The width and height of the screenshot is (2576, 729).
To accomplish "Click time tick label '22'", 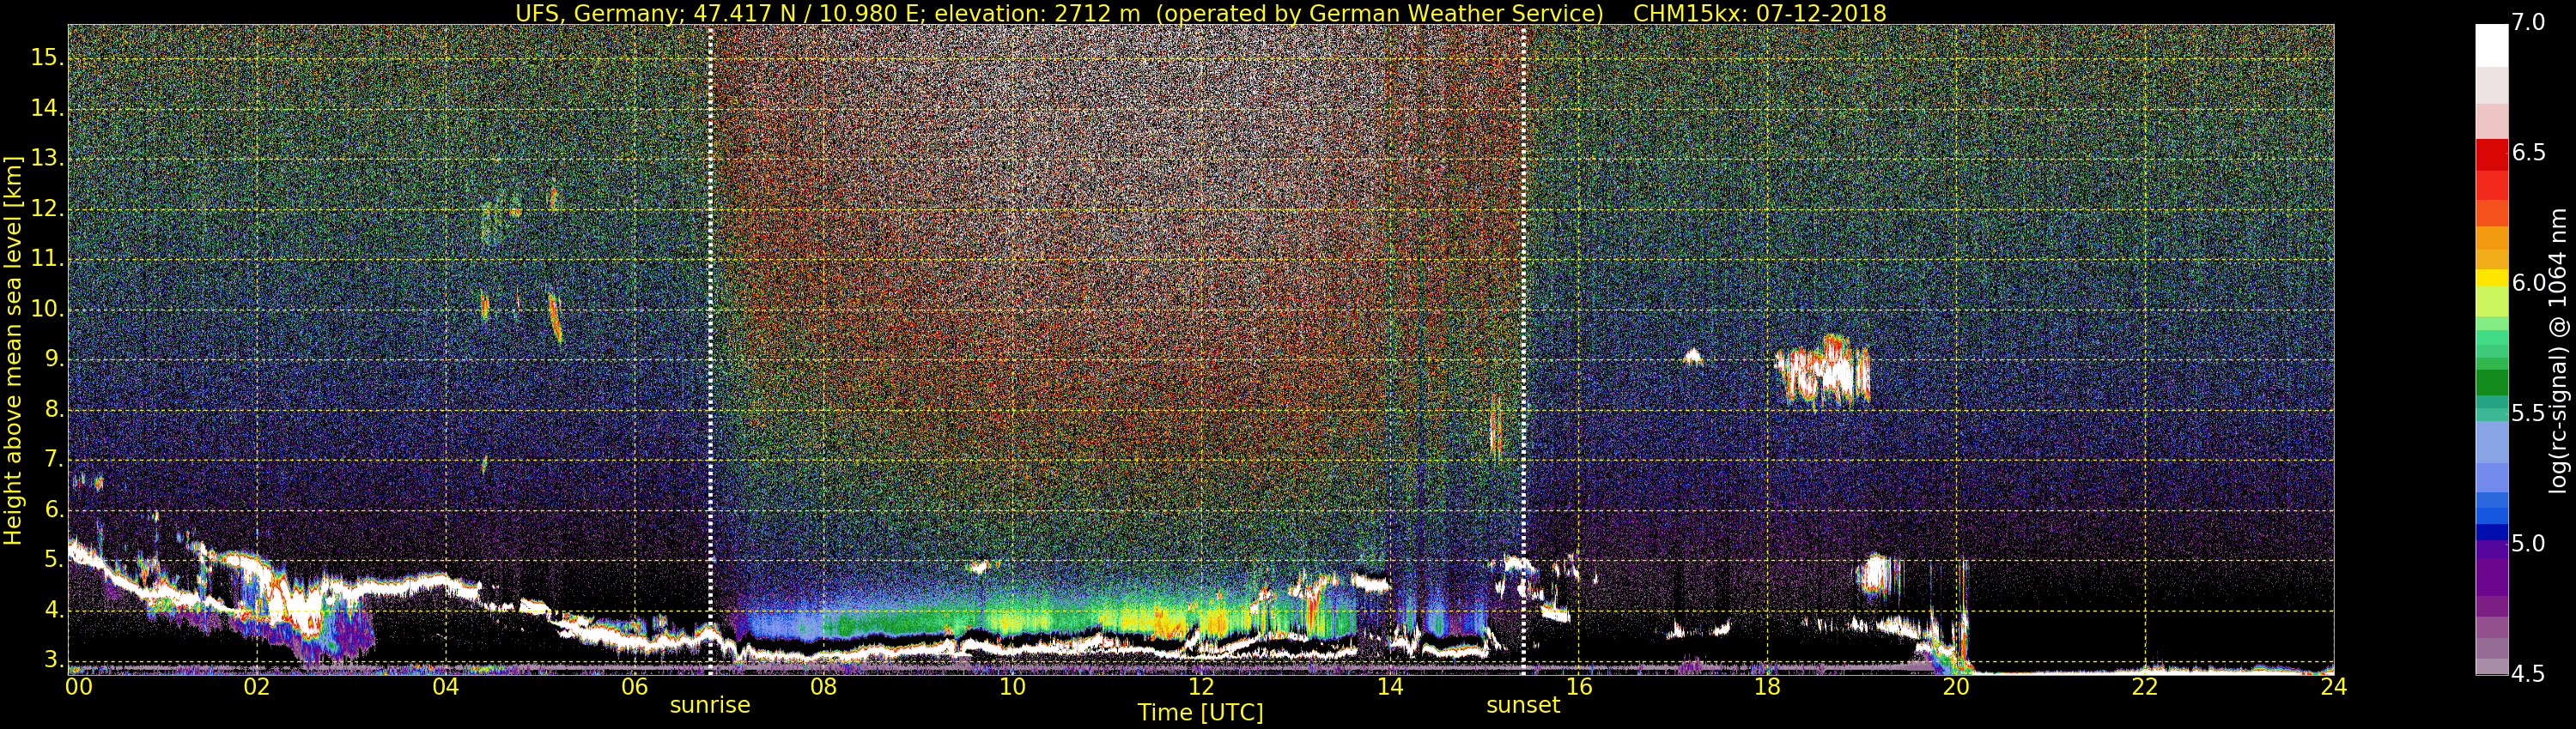I will pos(2145,687).
